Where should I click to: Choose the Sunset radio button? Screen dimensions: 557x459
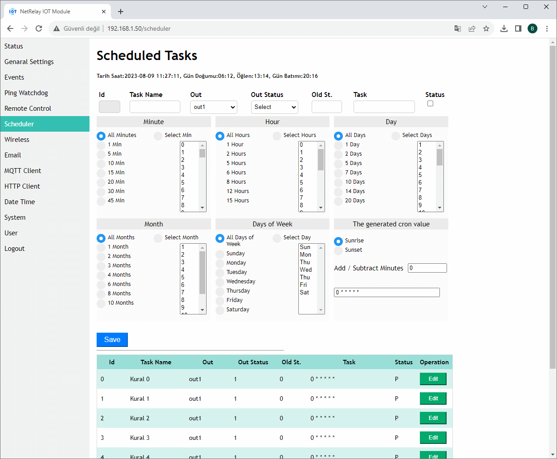(x=338, y=250)
